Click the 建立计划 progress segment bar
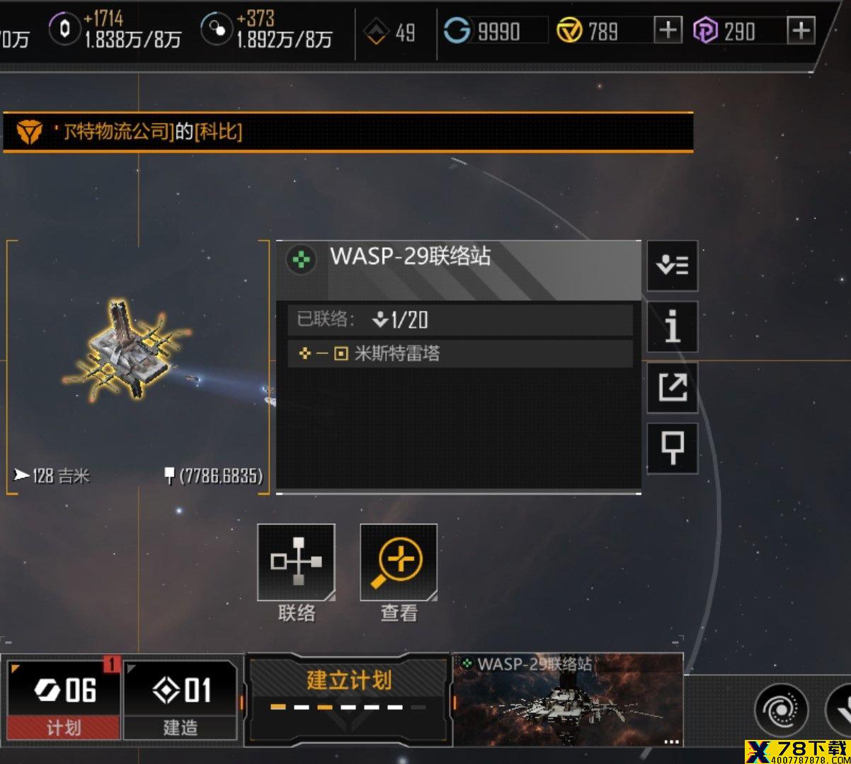This screenshot has width=851, height=764. pos(348,707)
